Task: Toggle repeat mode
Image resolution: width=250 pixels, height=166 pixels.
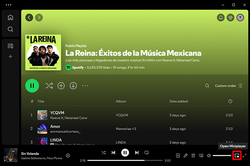Action: pos(147,153)
